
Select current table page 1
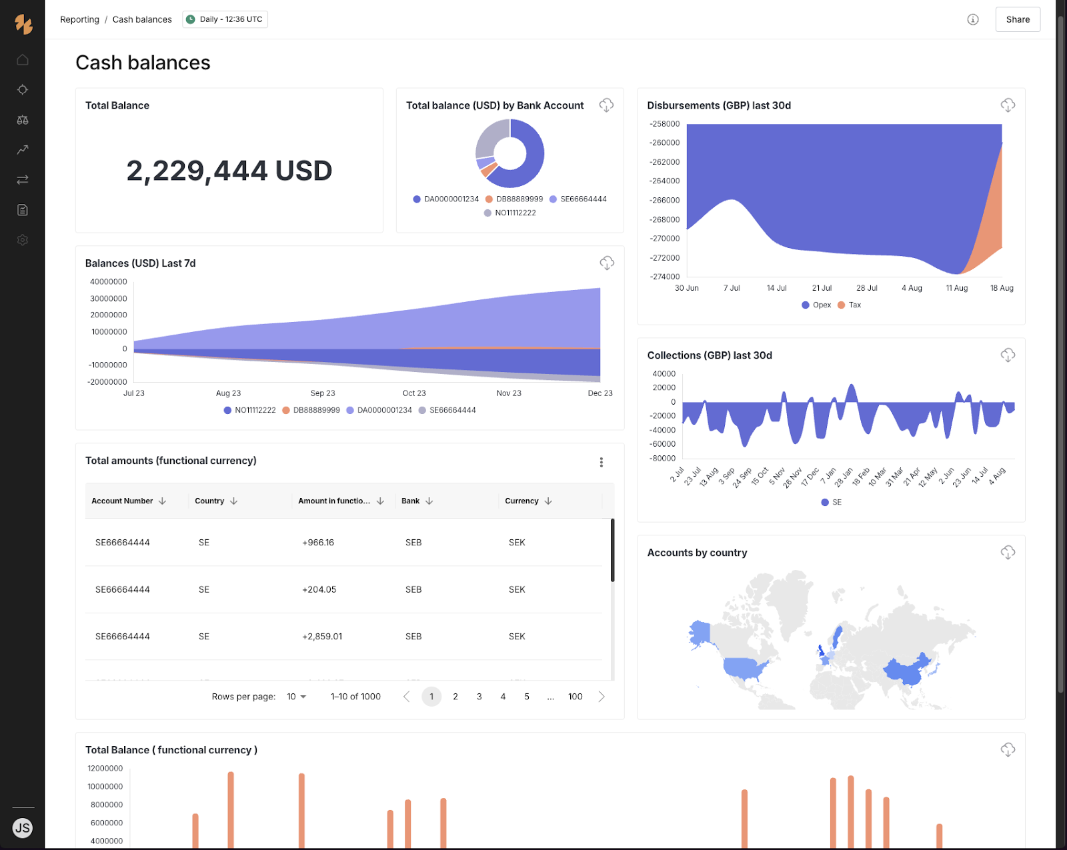pos(431,697)
